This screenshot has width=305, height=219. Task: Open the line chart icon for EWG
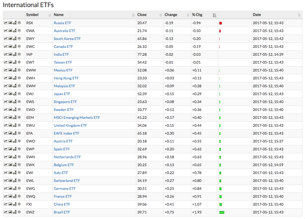6,189
